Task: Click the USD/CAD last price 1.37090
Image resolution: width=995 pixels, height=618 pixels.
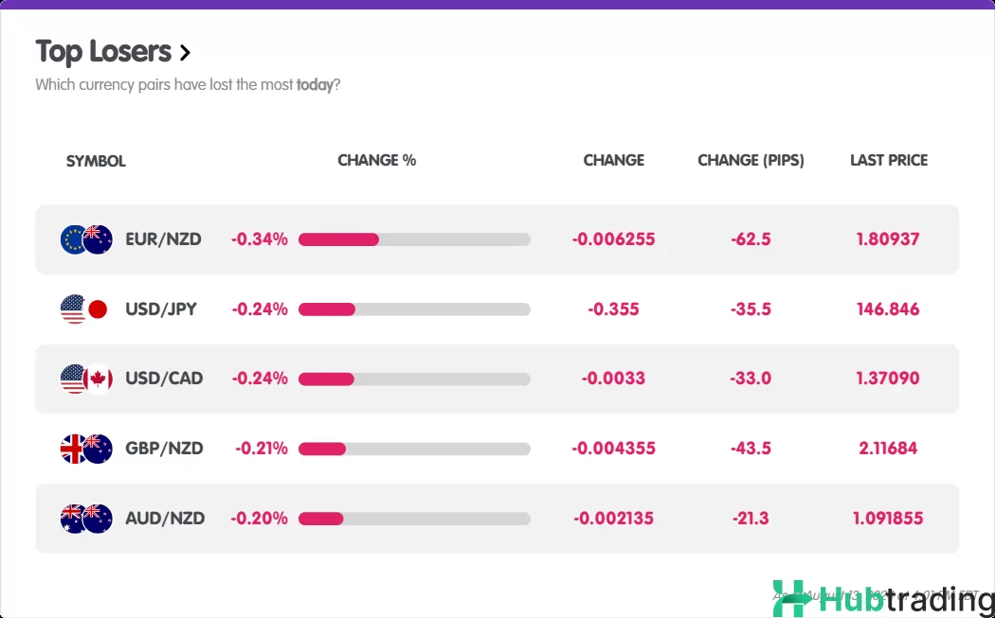Action: pos(888,379)
